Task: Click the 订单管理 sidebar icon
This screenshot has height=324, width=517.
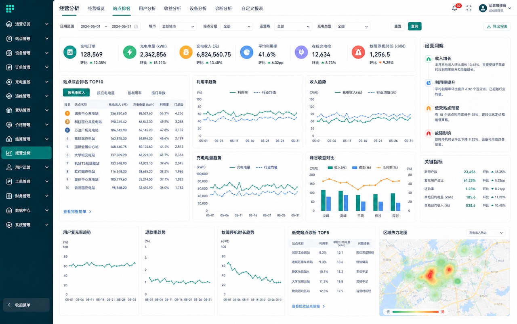Action: [x=9, y=67]
